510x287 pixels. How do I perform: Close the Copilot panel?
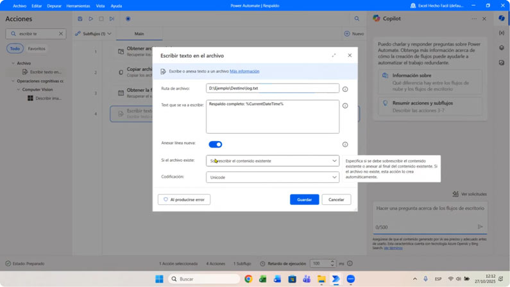[484, 19]
